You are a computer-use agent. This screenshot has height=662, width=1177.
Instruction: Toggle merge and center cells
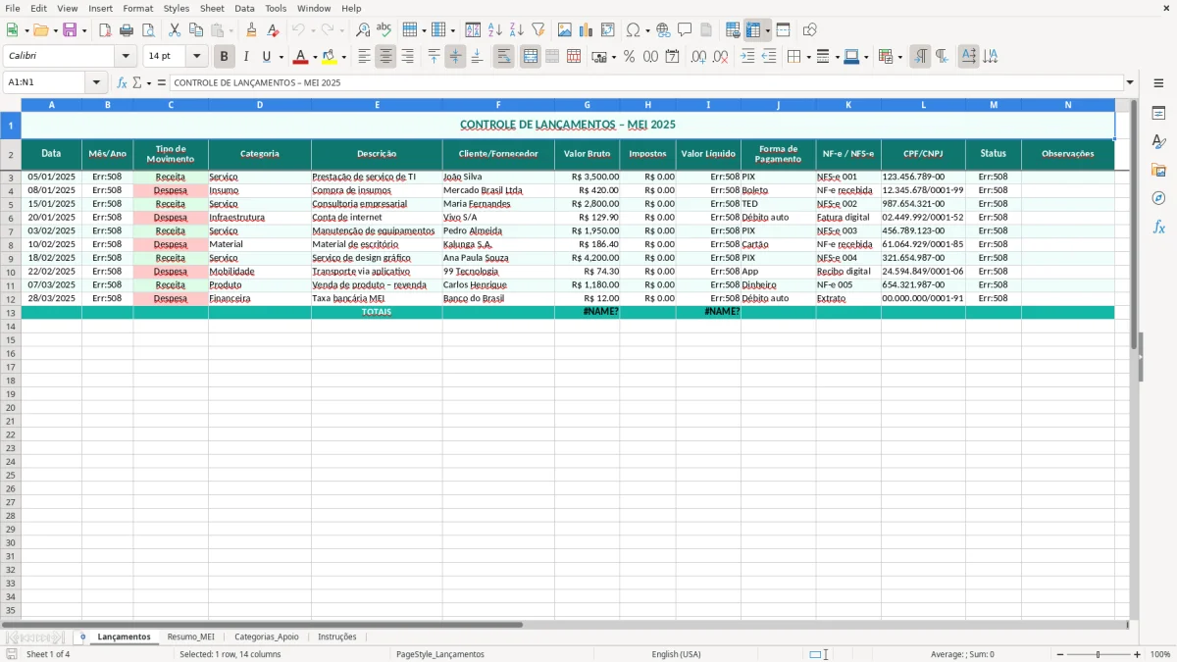point(530,57)
